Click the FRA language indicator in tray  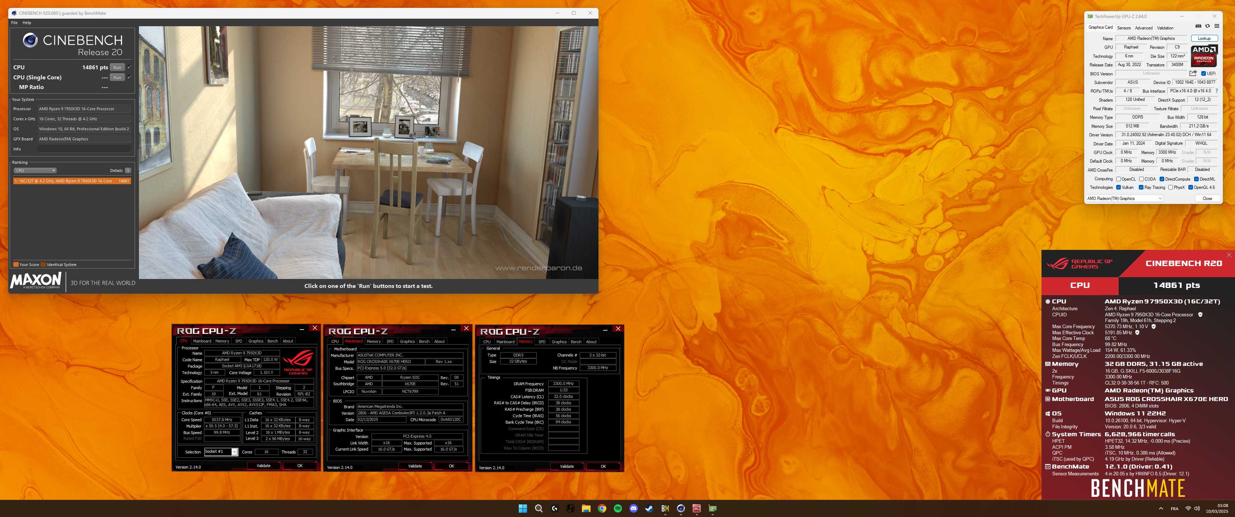point(1175,508)
